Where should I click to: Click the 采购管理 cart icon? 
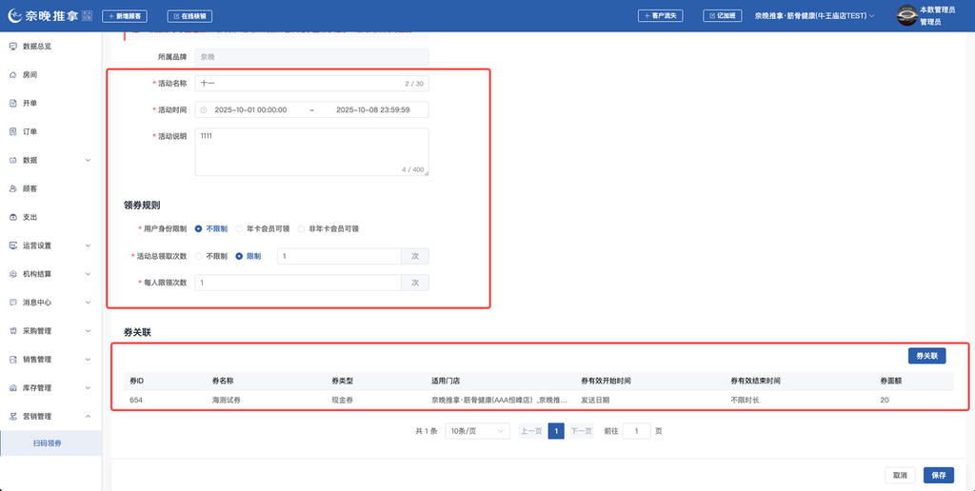point(13,331)
